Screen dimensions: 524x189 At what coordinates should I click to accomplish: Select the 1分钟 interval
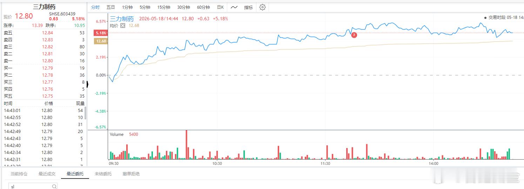(x=127, y=7)
